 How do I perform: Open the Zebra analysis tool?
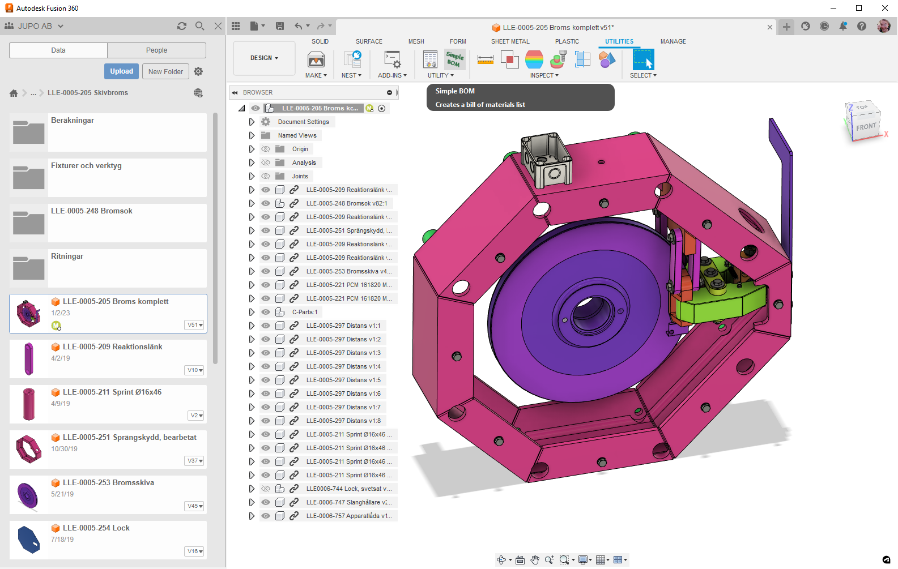click(534, 59)
